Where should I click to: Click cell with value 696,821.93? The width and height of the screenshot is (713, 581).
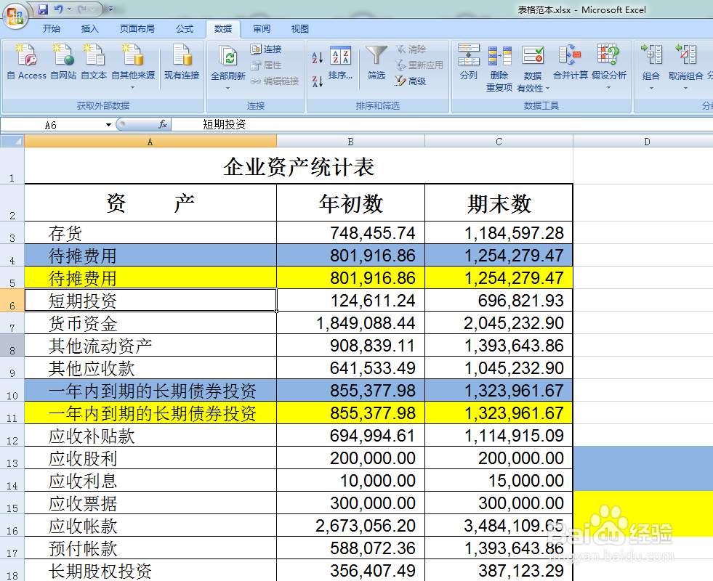499,300
